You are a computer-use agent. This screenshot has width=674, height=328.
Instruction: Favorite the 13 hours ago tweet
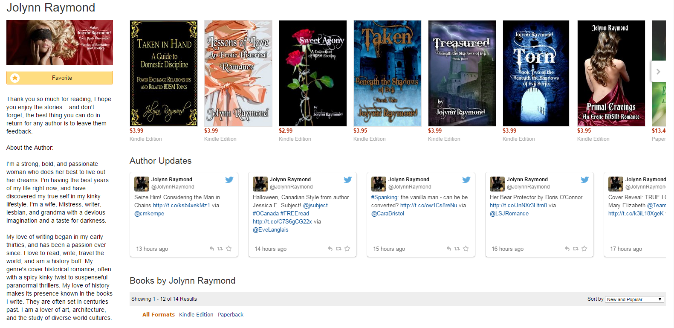click(x=229, y=249)
